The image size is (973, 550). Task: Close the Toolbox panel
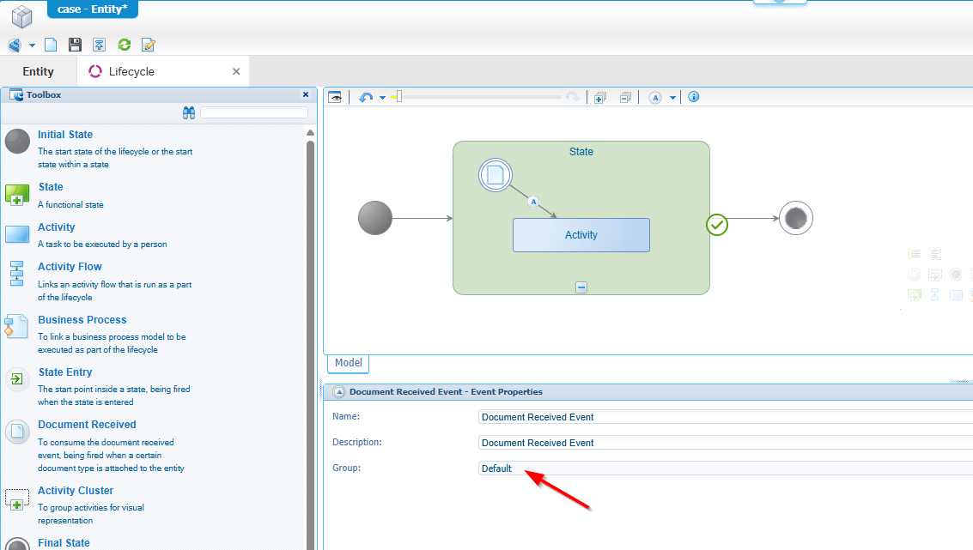pos(306,95)
